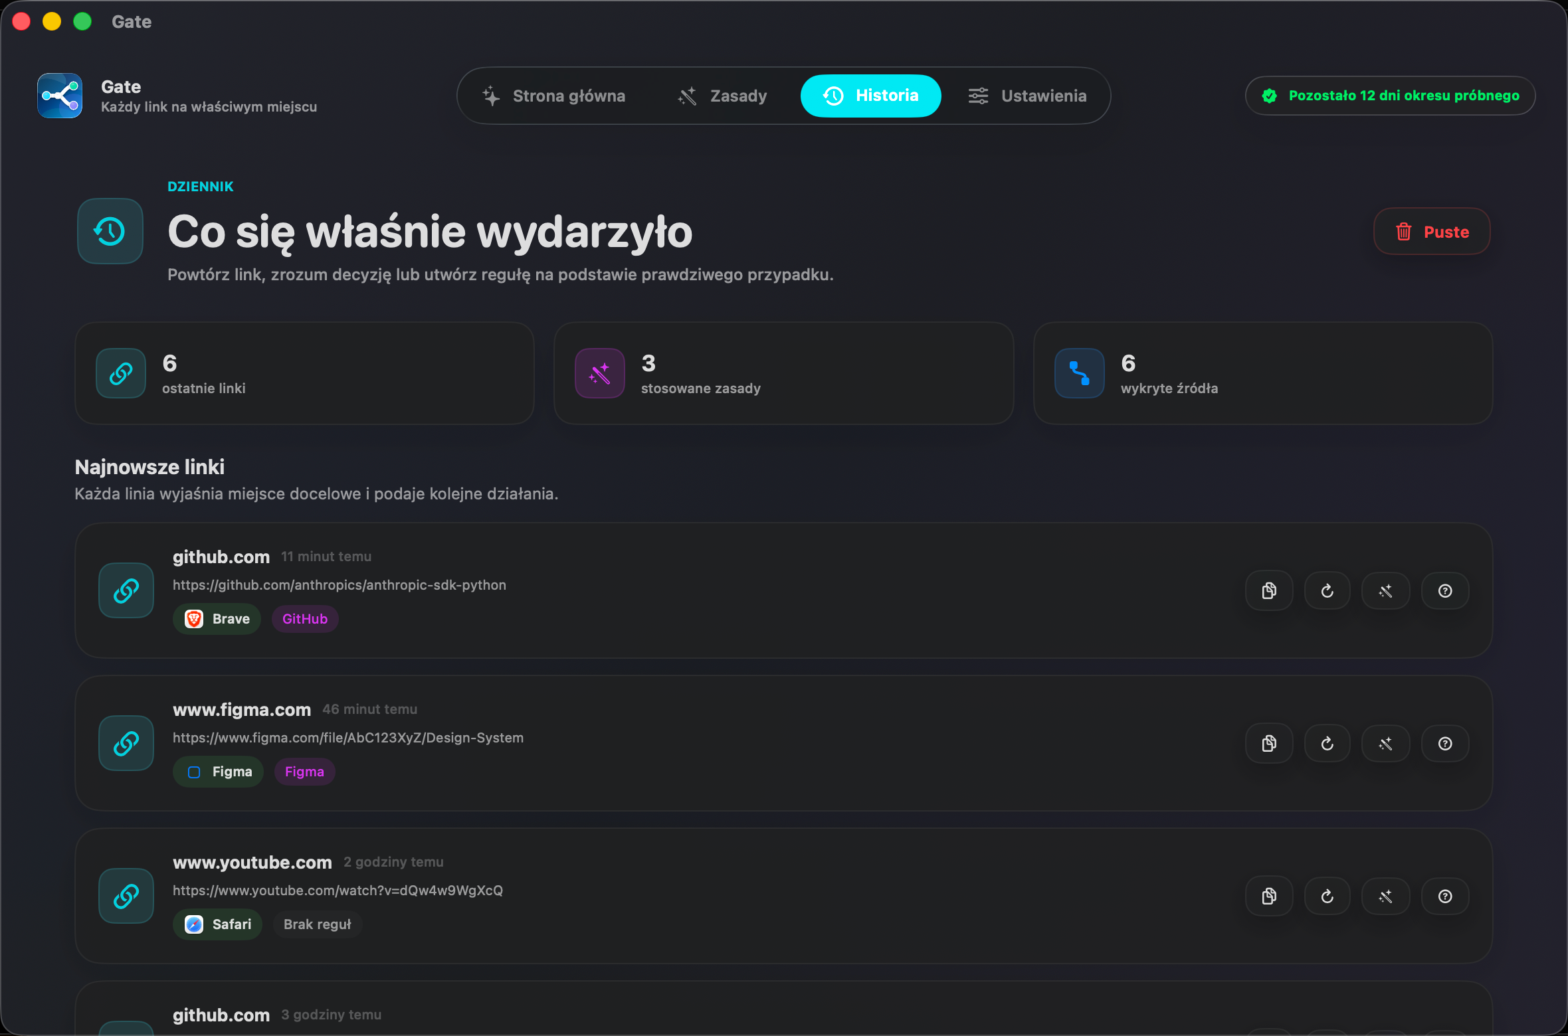Screen dimensions: 1568x1036
Task: Copy the github.com anthropic-sdk-python link
Action: tap(1269, 590)
